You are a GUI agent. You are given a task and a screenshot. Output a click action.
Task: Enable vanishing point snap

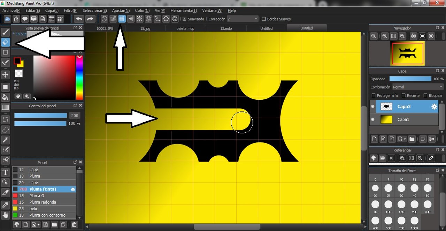click(131, 19)
